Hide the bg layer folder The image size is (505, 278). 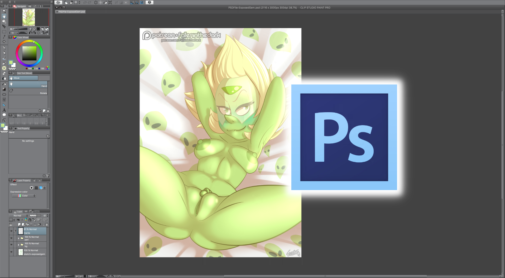11,245
